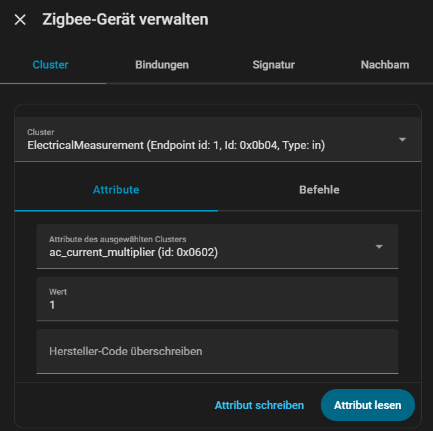Click the Attribute des ausgewählten Clusters label

[x=118, y=239]
